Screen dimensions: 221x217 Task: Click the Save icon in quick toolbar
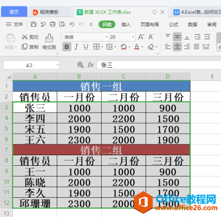(33, 24)
